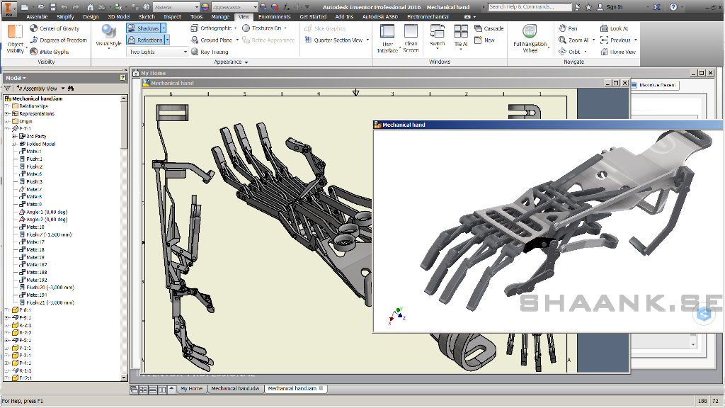Expand the Representations node
The width and height of the screenshot is (725, 408).
pyautogui.click(x=7, y=113)
